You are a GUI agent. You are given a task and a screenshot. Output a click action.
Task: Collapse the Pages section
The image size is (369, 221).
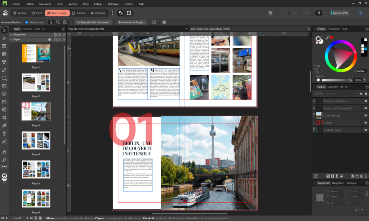(x=10, y=39)
